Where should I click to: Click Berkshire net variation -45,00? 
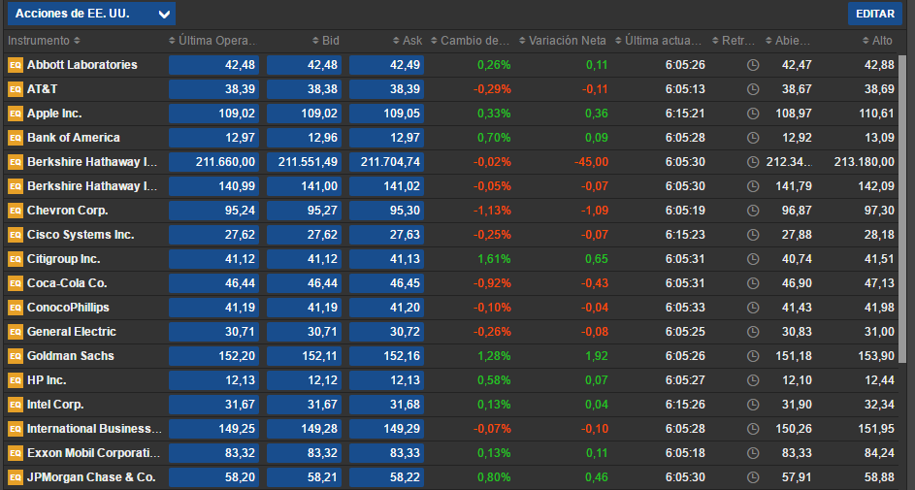(x=591, y=162)
